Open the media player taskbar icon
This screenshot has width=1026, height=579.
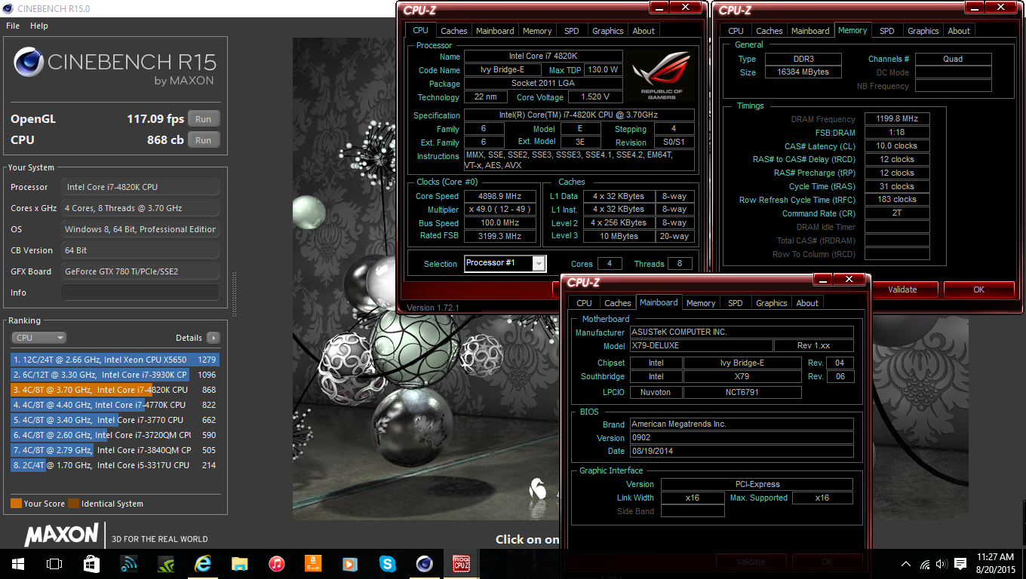(x=350, y=564)
